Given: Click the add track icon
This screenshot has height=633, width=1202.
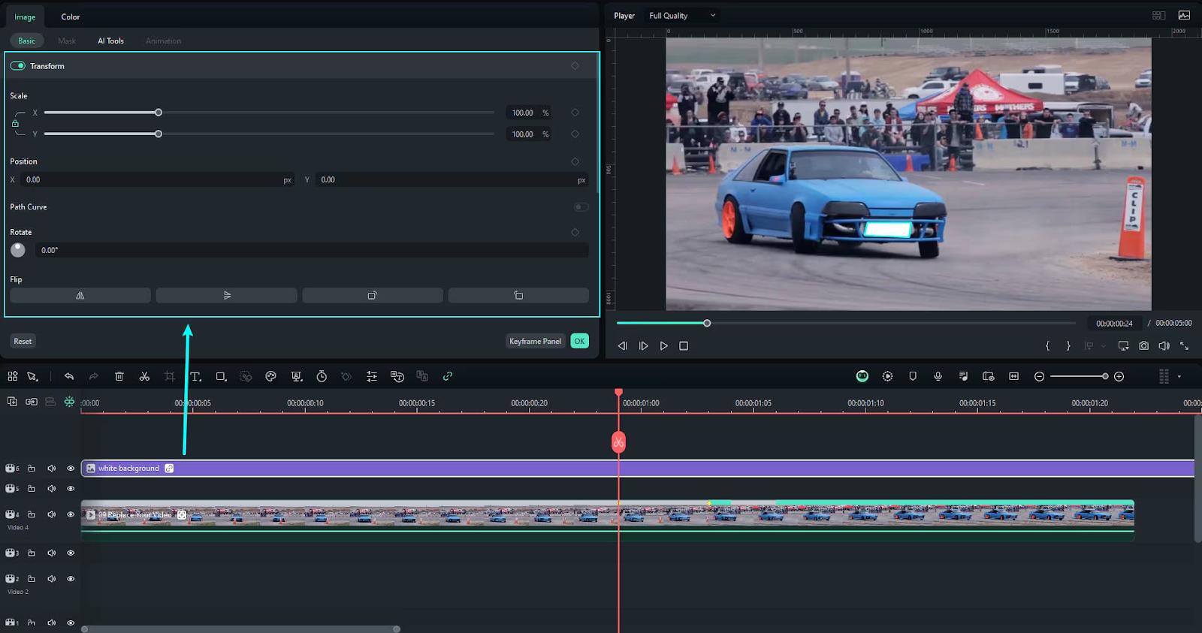Looking at the screenshot, I should pos(12,402).
